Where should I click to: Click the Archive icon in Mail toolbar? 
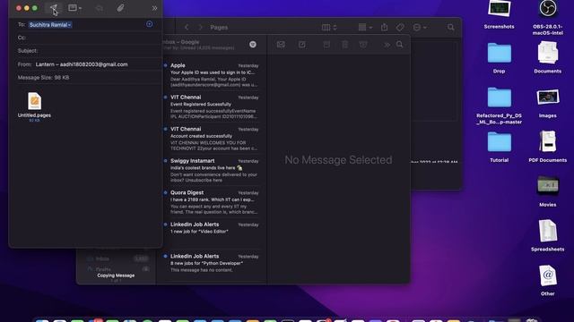(x=326, y=45)
